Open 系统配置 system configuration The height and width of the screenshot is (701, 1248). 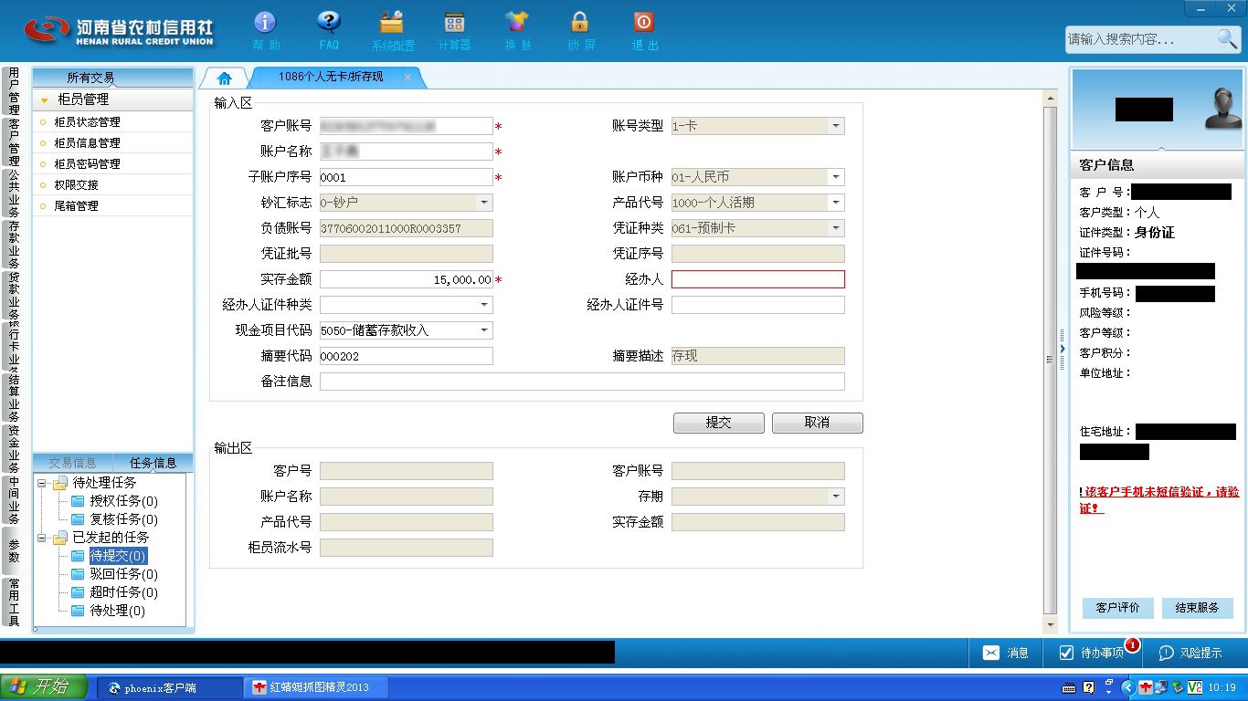[x=392, y=23]
